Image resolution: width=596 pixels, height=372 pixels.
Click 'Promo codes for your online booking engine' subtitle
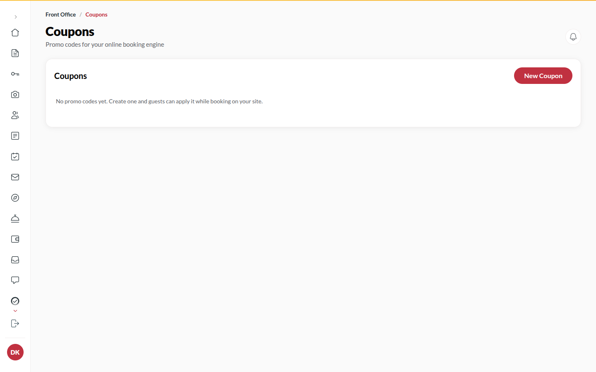click(x=105, y=45)
